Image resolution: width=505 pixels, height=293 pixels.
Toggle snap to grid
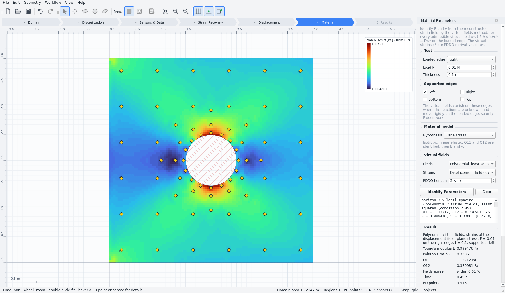tap(209, 11)
